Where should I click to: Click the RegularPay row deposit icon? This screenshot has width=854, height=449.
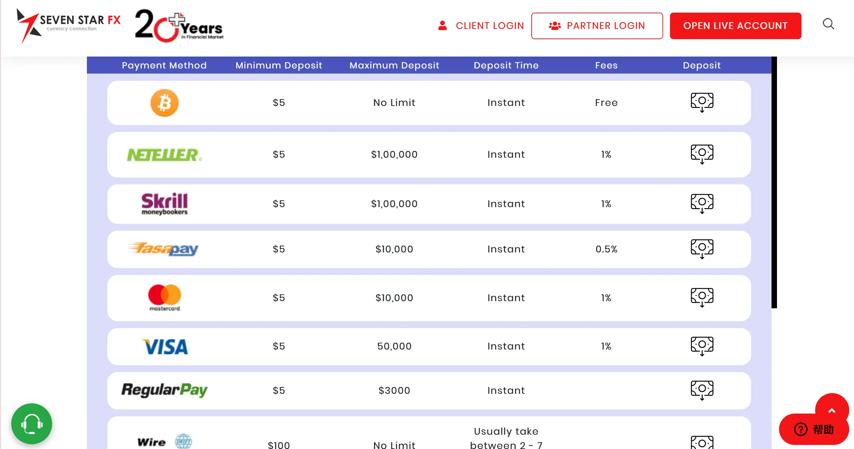(702, 390)
